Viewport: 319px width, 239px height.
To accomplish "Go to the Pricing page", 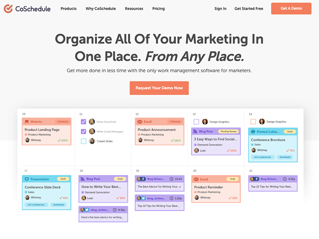I will 159,9.
